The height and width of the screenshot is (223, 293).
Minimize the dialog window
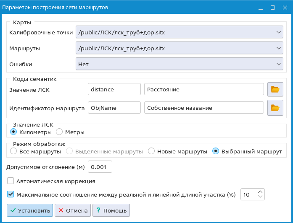261,8
